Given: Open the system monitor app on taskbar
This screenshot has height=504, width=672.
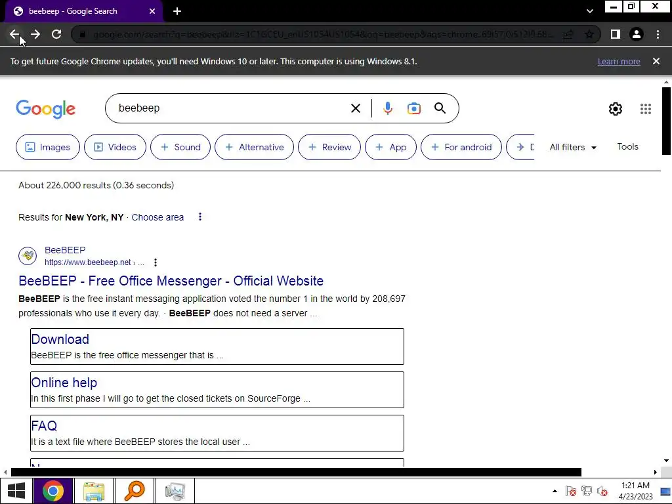Looking at the screenshot, I should point(175,491).
